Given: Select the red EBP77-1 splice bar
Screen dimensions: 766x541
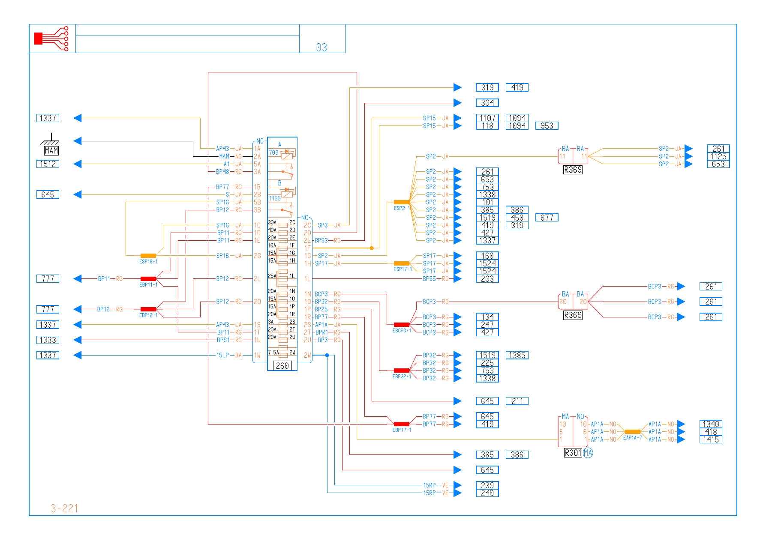Looking at the screenshot, I should click(x=402, y=424).
